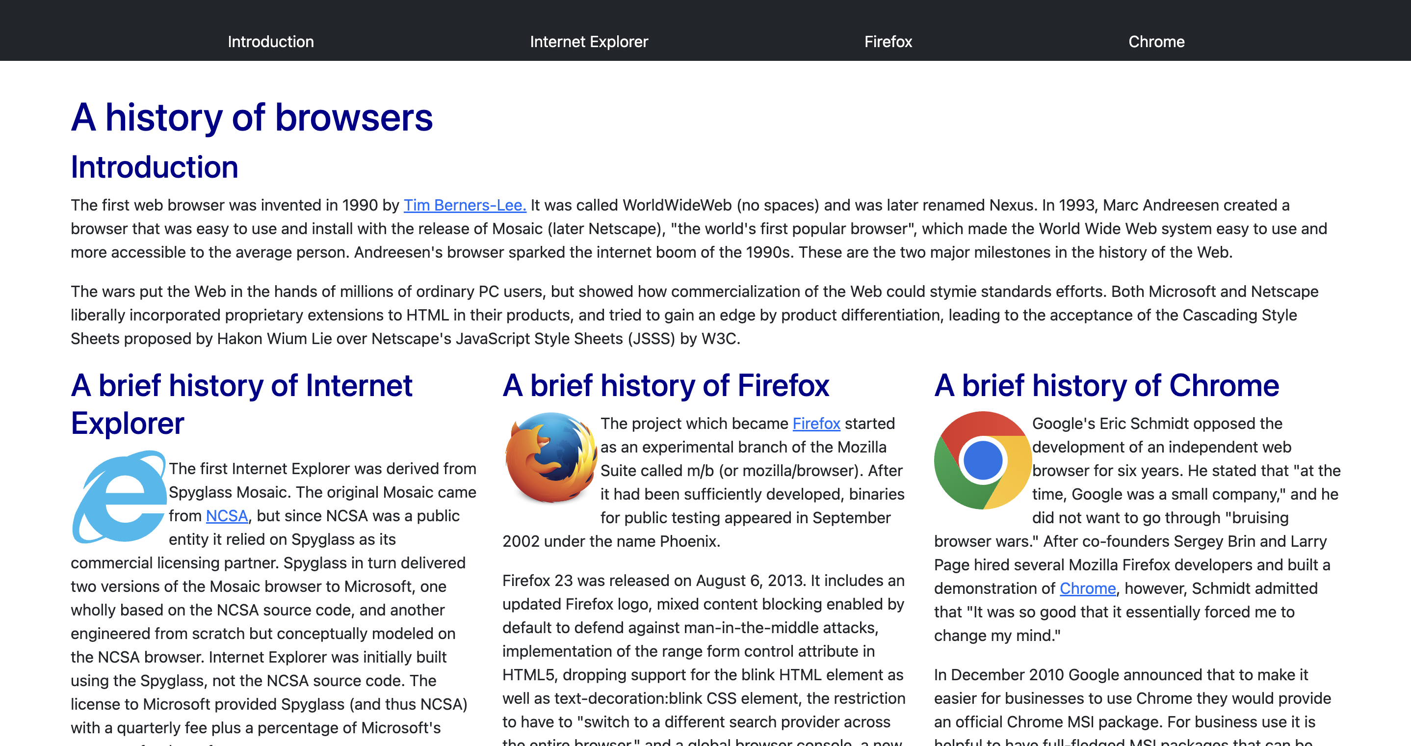
Task: Open the Firefox link in the paragraph
Action: (x=816, y=423)
